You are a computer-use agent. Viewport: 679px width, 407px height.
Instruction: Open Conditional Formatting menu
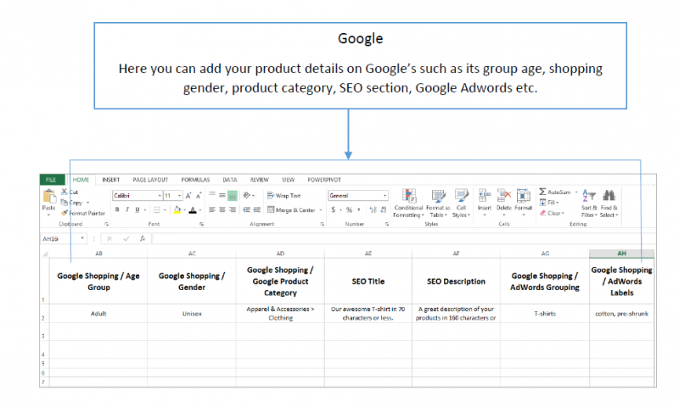click(408, 203)
